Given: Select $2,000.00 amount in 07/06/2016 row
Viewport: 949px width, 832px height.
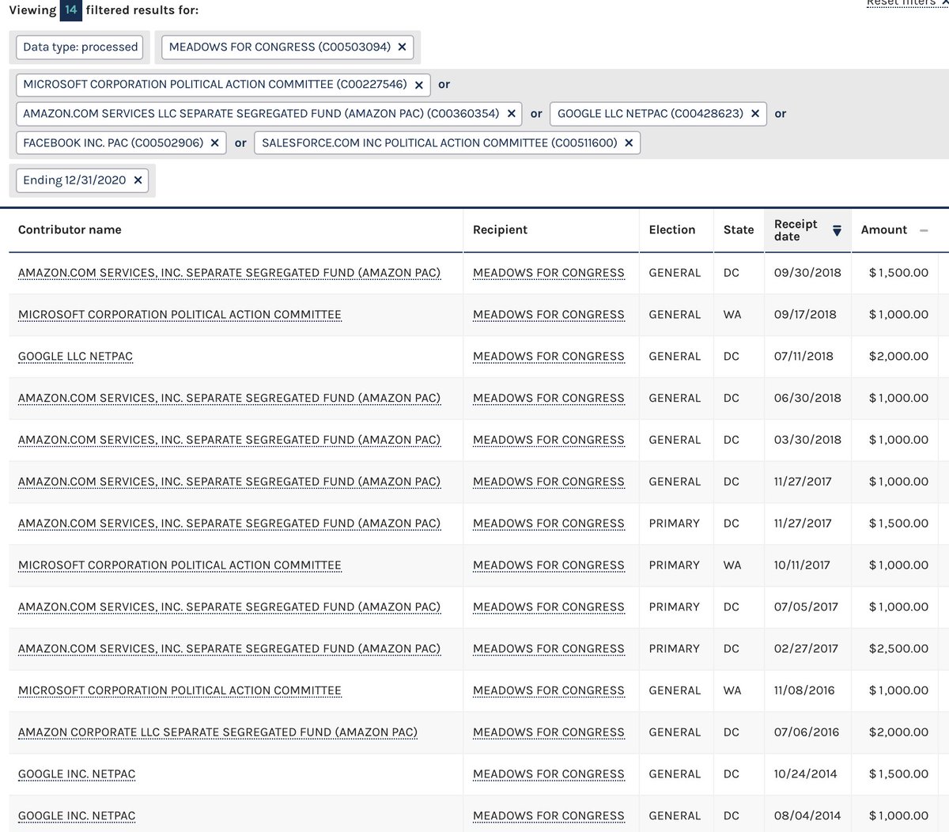Looking at the screenshot, I should click(x=898, y=732).
